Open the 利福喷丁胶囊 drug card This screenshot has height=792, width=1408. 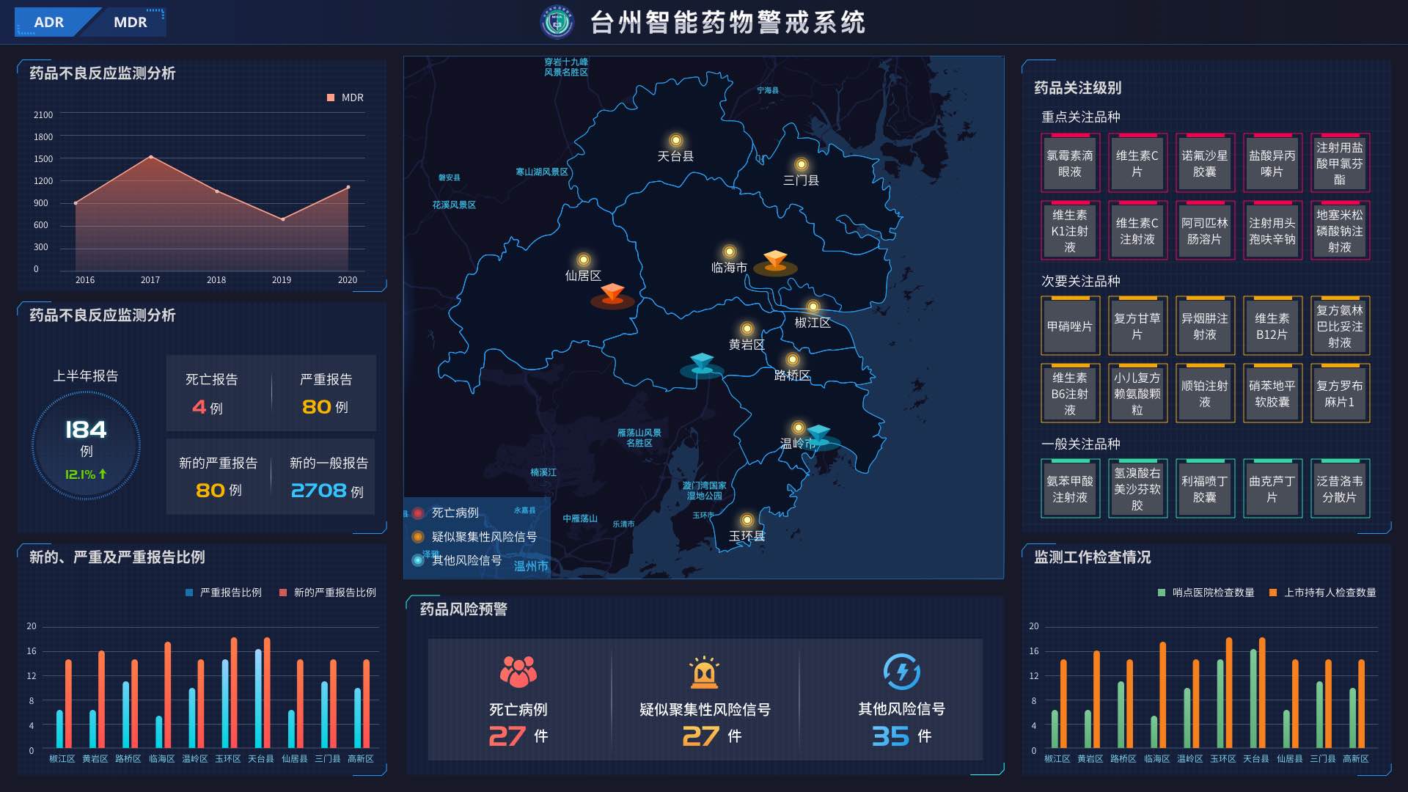click(1205, 489)
